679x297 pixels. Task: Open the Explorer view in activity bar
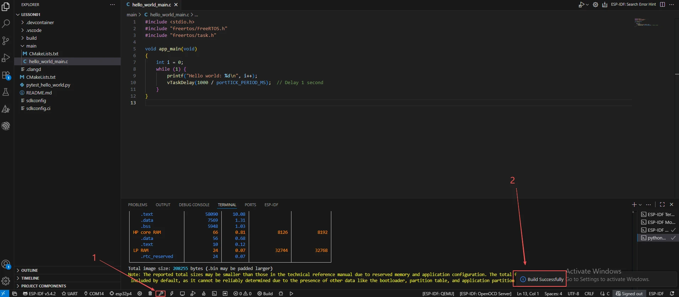(x=6, y=6)
